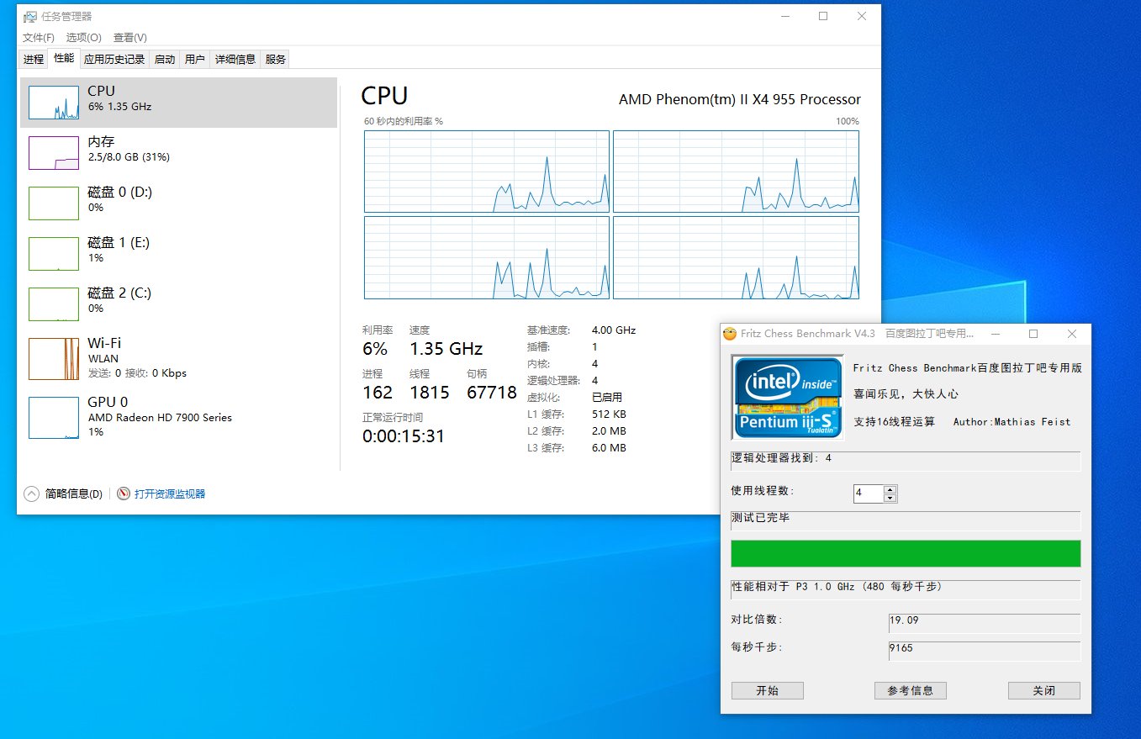Click the resource monitor icon
Viewport: 1141px width, 739px height.
(x=124, y=494)
